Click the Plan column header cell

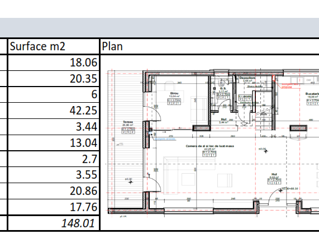210,46
